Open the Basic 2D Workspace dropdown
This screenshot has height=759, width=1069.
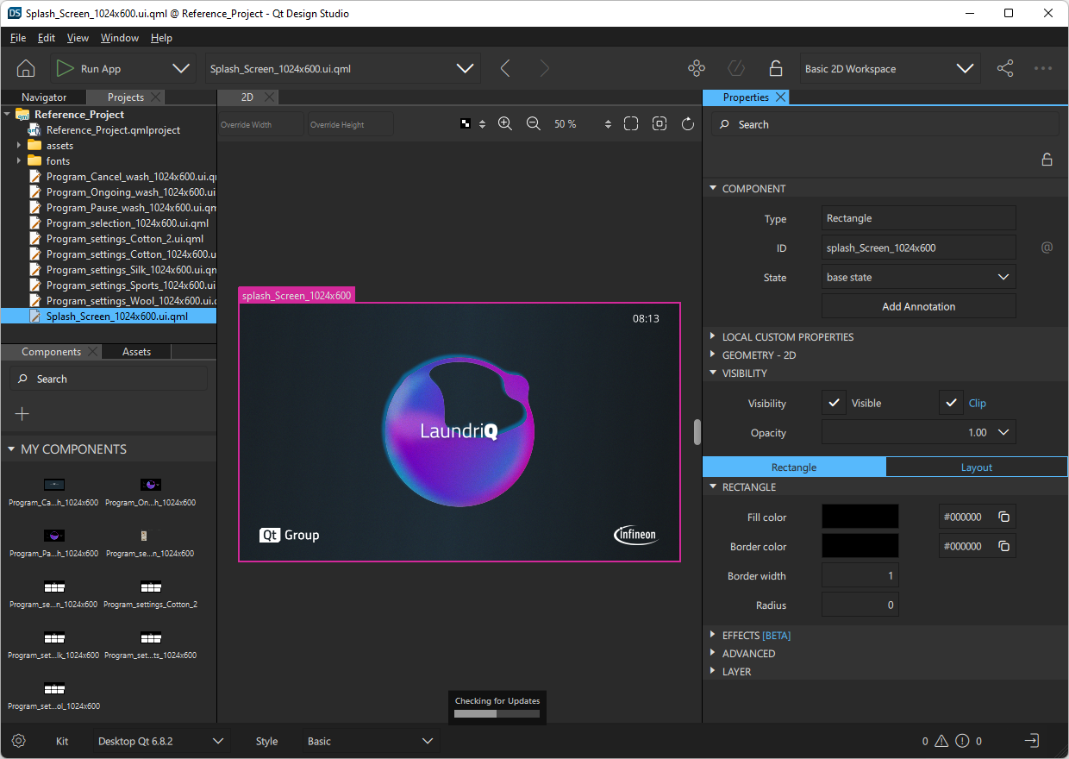[890, 68]
